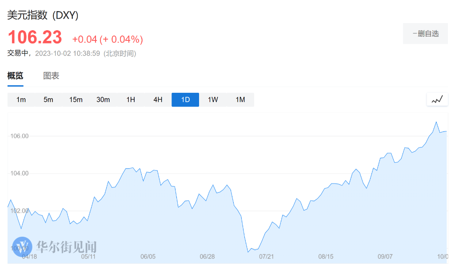Image resolution: width=455 pixels, height=266 pixels.
Task: Change interval to 1W
Action: point(213,99)
